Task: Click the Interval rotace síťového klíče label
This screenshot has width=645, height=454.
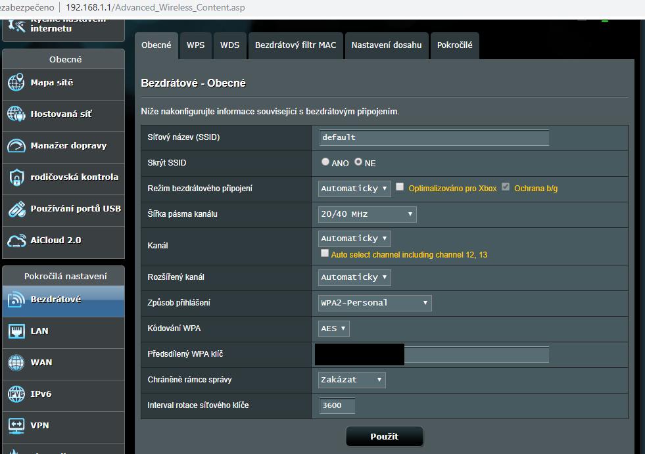Action: point(199,405)
